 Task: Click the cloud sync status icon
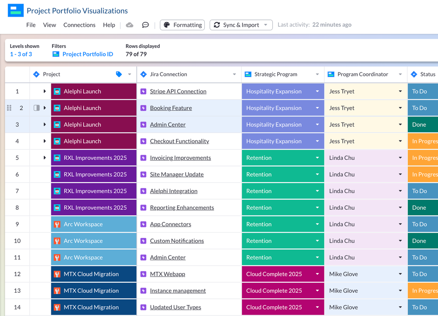click(129, 25)
